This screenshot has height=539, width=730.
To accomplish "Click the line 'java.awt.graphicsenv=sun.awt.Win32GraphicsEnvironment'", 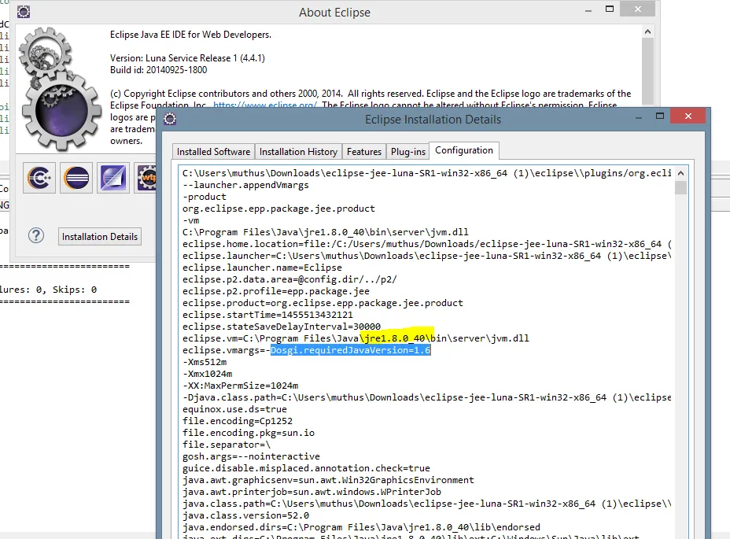I will click(x=328, y=480).
